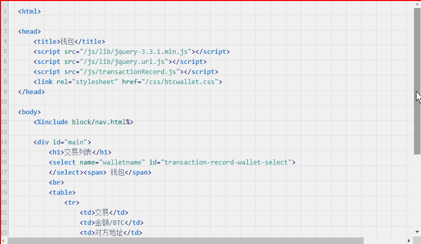This screenshot has height=244, width=421.
Task: Click the td cell 金额/BTC
Action: 112,223
